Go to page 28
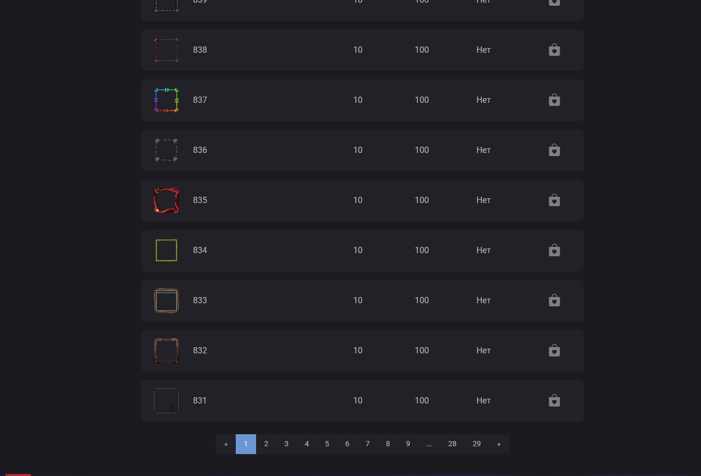Image resolution: width=701 pixels, height=476 pixels. tap(452, 444)
